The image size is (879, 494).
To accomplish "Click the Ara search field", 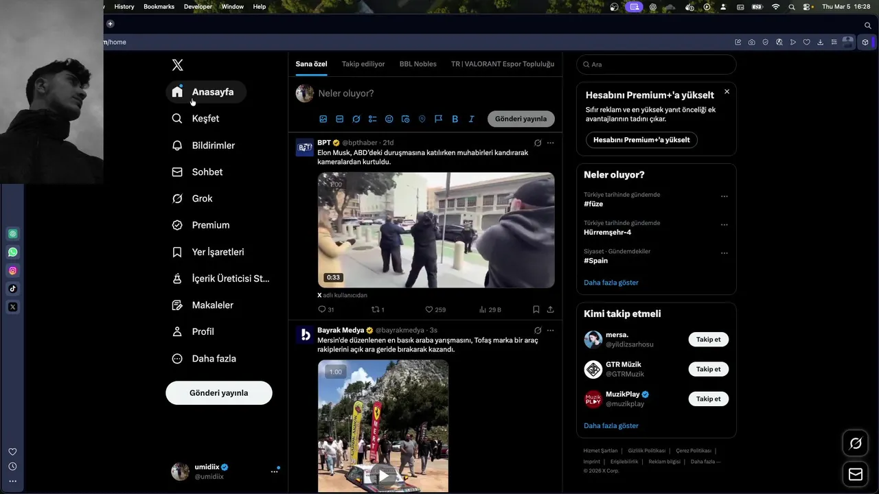I will (657, 64).
